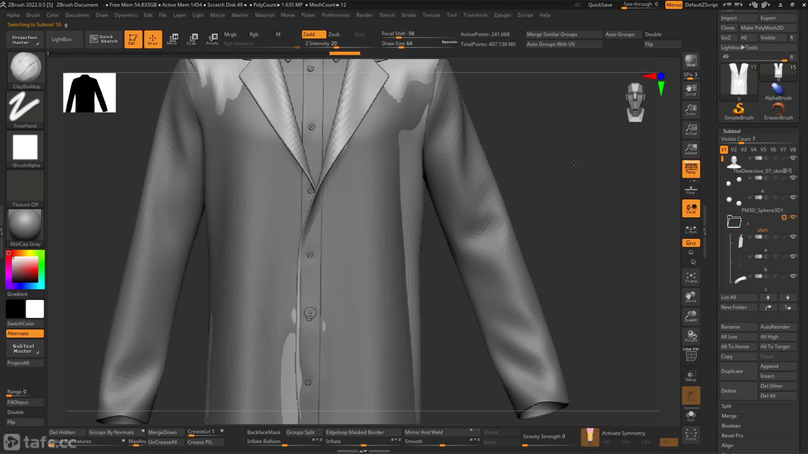
Task: Open Projection Master options
Action: 24,40
